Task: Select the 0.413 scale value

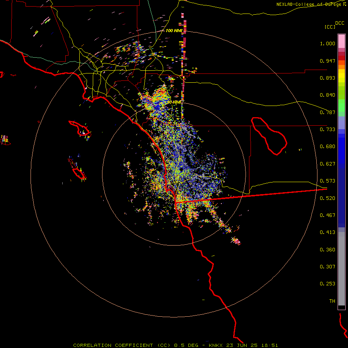Action: pos(328,232)
